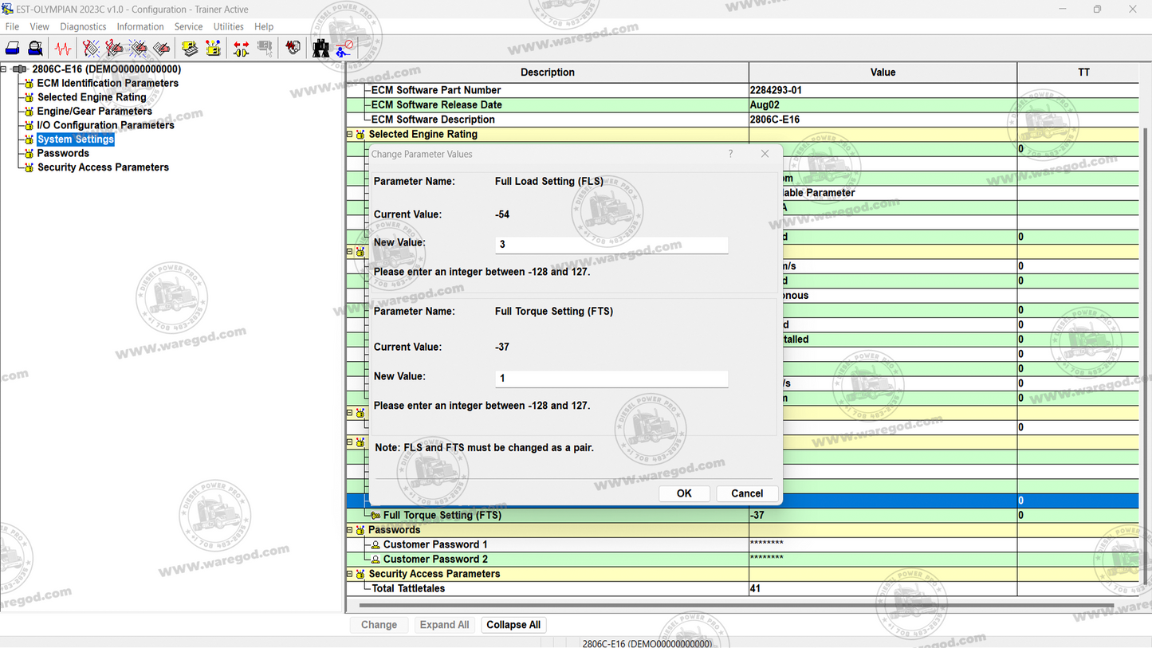Open print preview from the toolbar
This screenshot has width=1152, height=648.
tap(35, 49)
